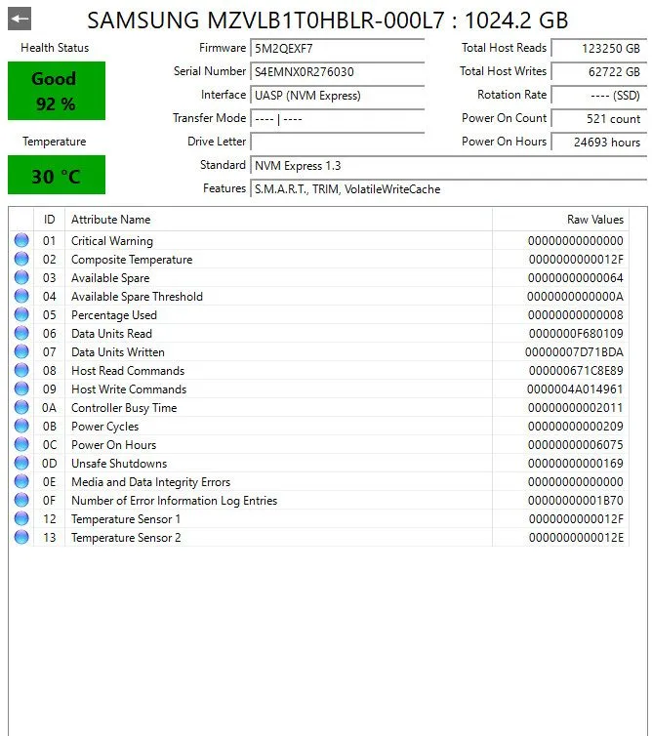
Task: Click the empty Drive Letter field
Action: (x=337, y=142)
